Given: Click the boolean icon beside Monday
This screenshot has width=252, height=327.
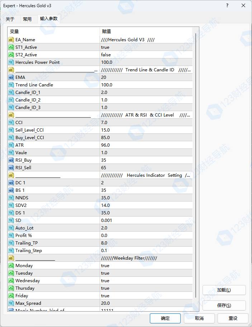Looking at the screenshot, I should pos(11,265).
